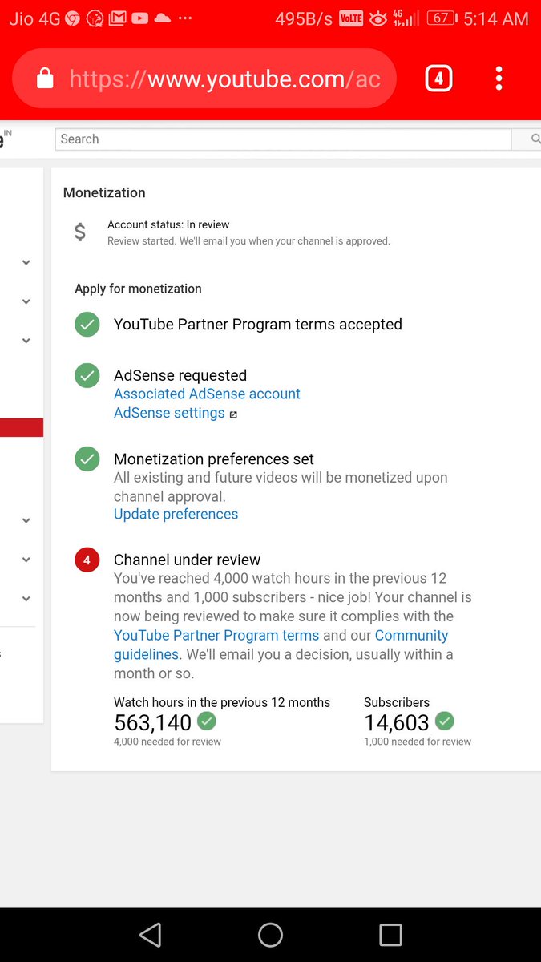
Task: Tap the Android recent apps square button
Action: 390,935
